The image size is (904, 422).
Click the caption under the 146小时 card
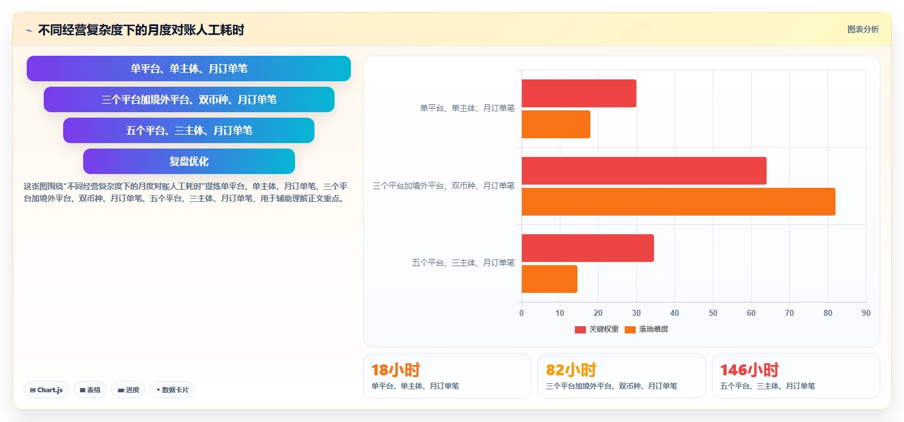[768, 386]
